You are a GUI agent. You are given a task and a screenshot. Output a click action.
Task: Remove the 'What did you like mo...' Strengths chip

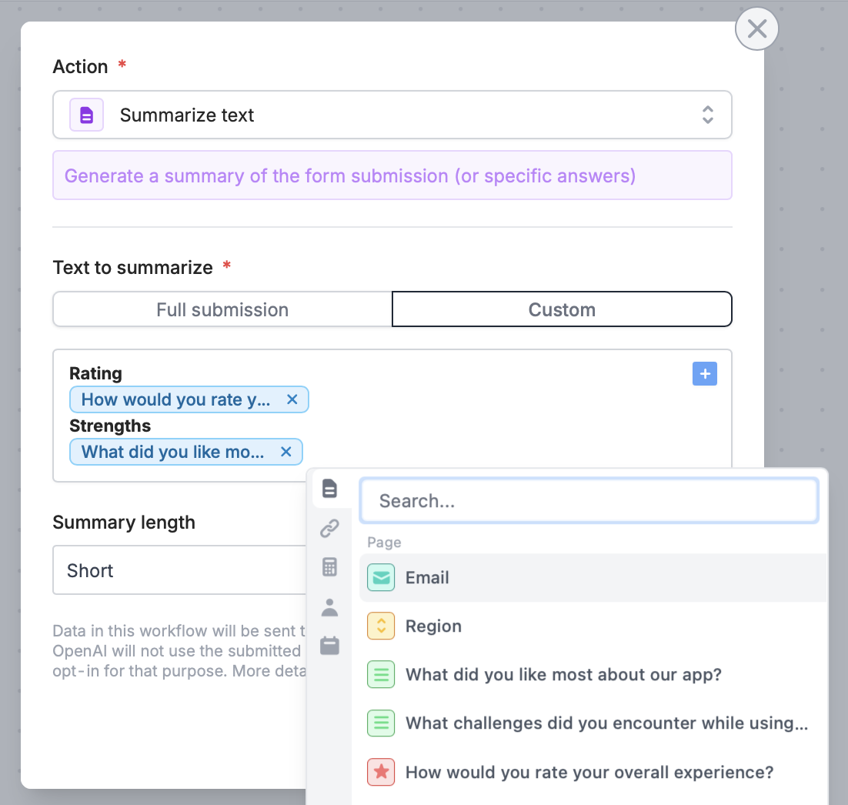285,452
